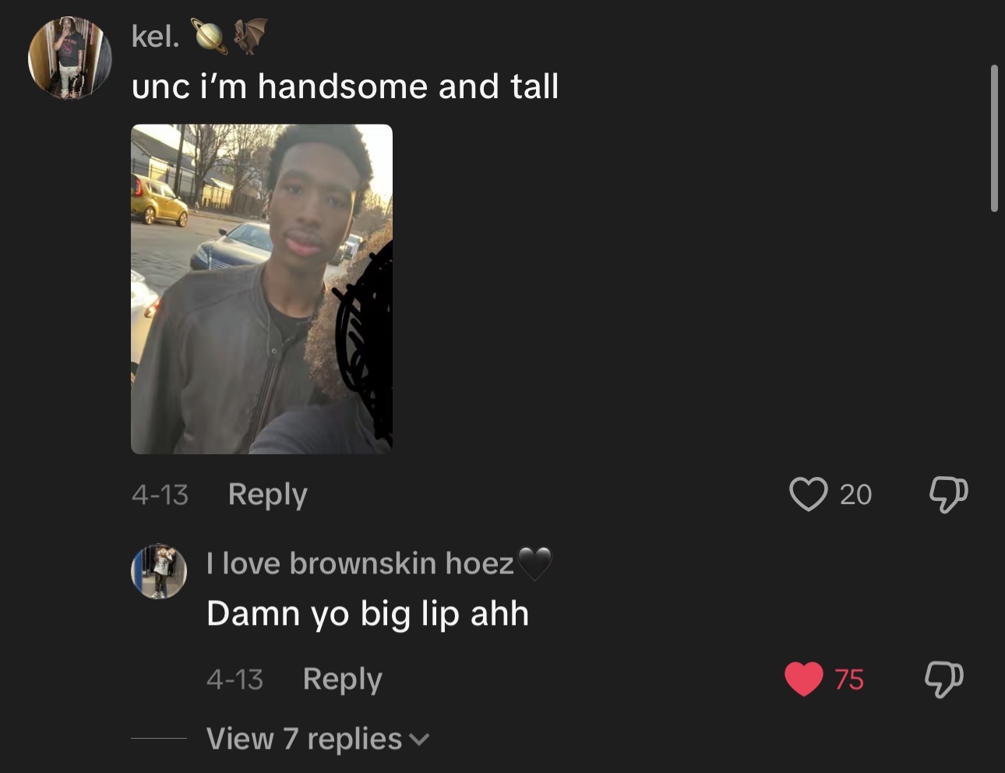Open the photo attached to kel.'s comment

pos(262,289)
